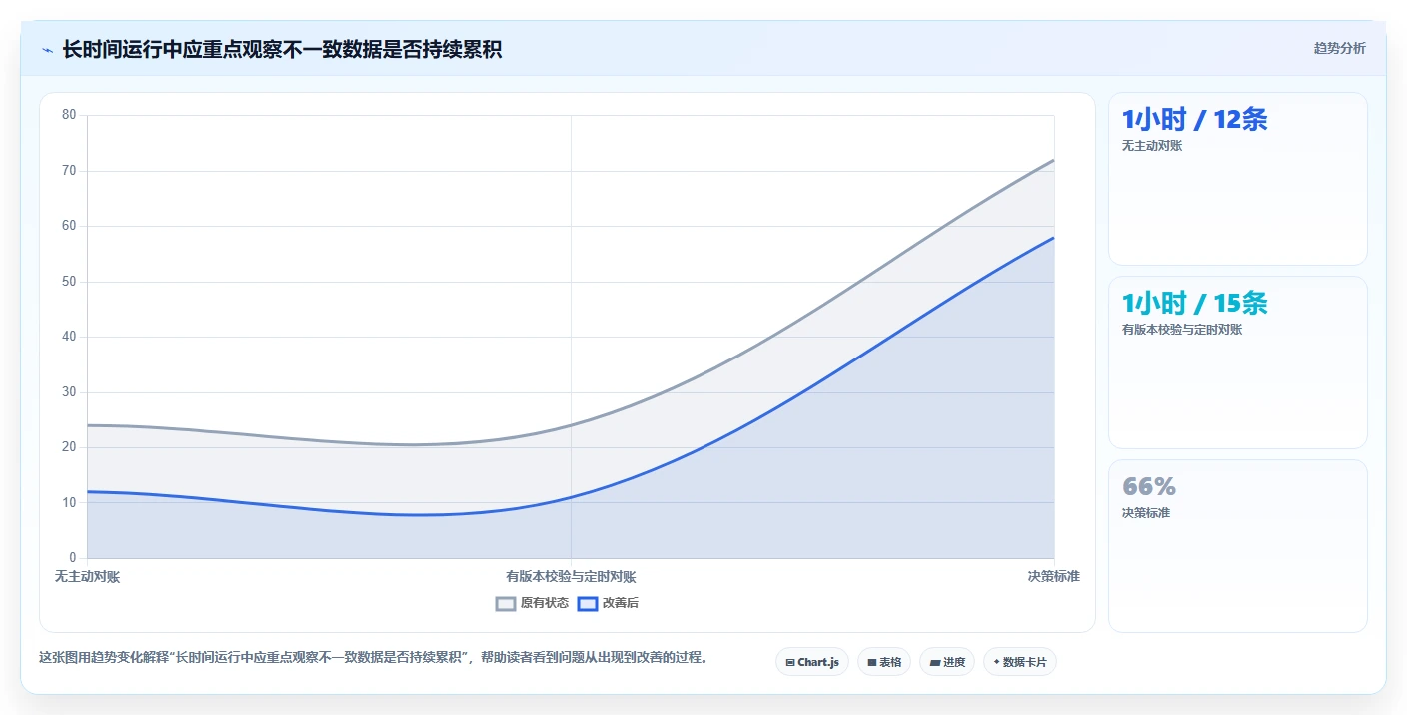Click the diamond icon in 数据卡片 tag
Viewport: 1407px width, 715px height.
pos(996,662)
